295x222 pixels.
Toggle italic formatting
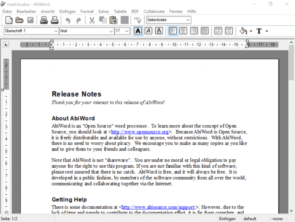click(x=148, y=31)
